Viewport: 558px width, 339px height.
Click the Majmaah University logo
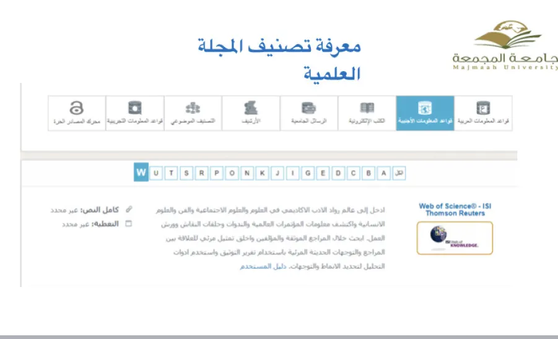click(505, 46)
